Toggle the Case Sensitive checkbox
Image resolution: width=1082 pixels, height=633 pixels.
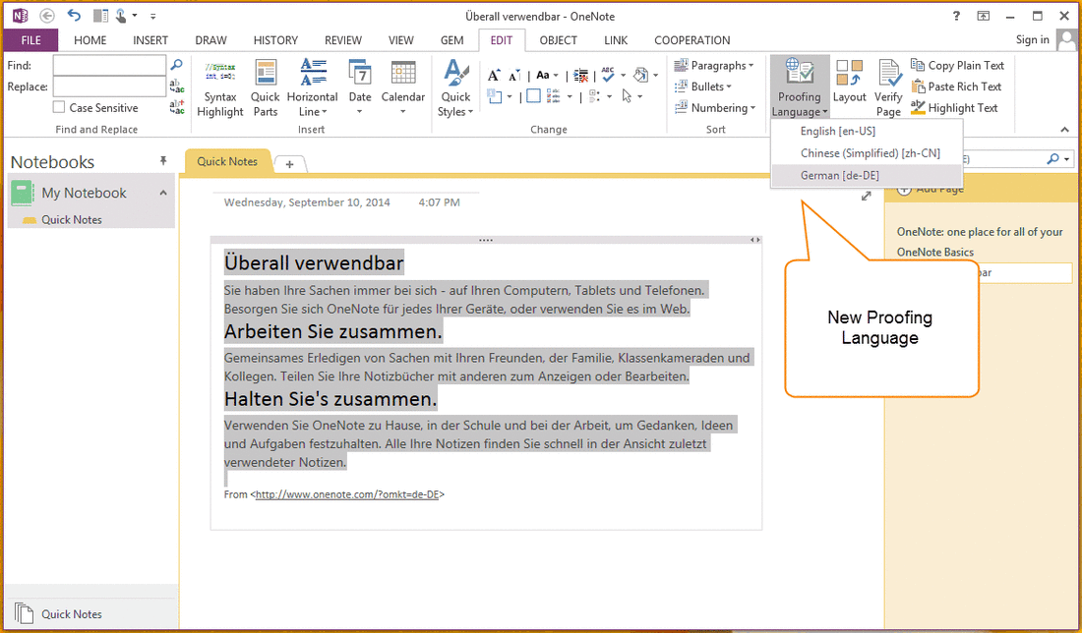(59, 107)
